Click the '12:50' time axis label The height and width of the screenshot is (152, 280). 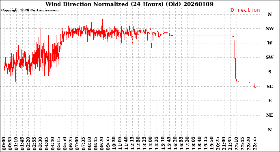(x=138, y=143)
